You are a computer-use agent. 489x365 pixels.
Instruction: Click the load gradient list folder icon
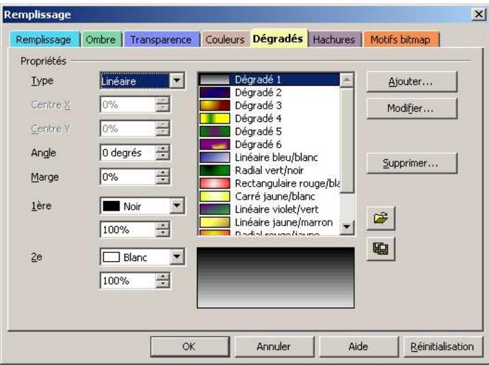[381, 218]
